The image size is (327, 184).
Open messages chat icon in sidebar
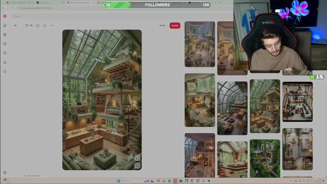pos(5,71)
